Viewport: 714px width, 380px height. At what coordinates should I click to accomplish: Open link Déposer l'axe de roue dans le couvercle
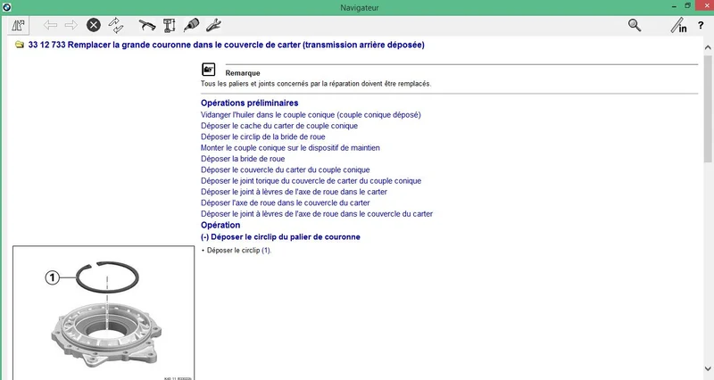(x=285, y=202)
